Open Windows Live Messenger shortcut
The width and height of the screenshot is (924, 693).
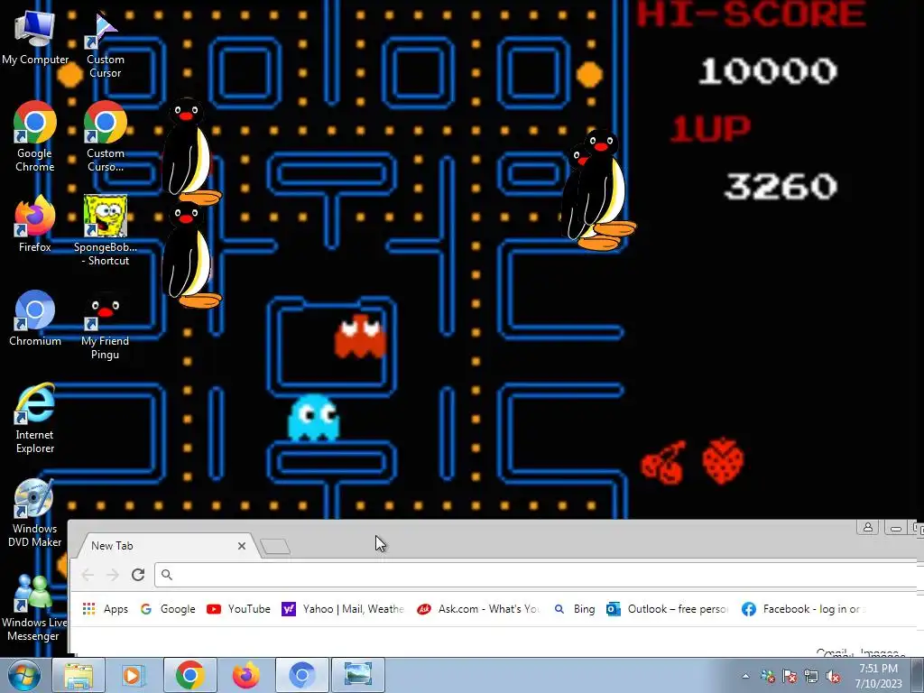33,607
